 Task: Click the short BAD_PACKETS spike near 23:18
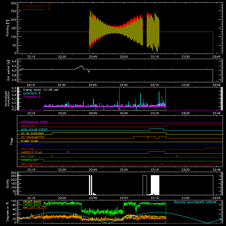click(x=162, y=164)
